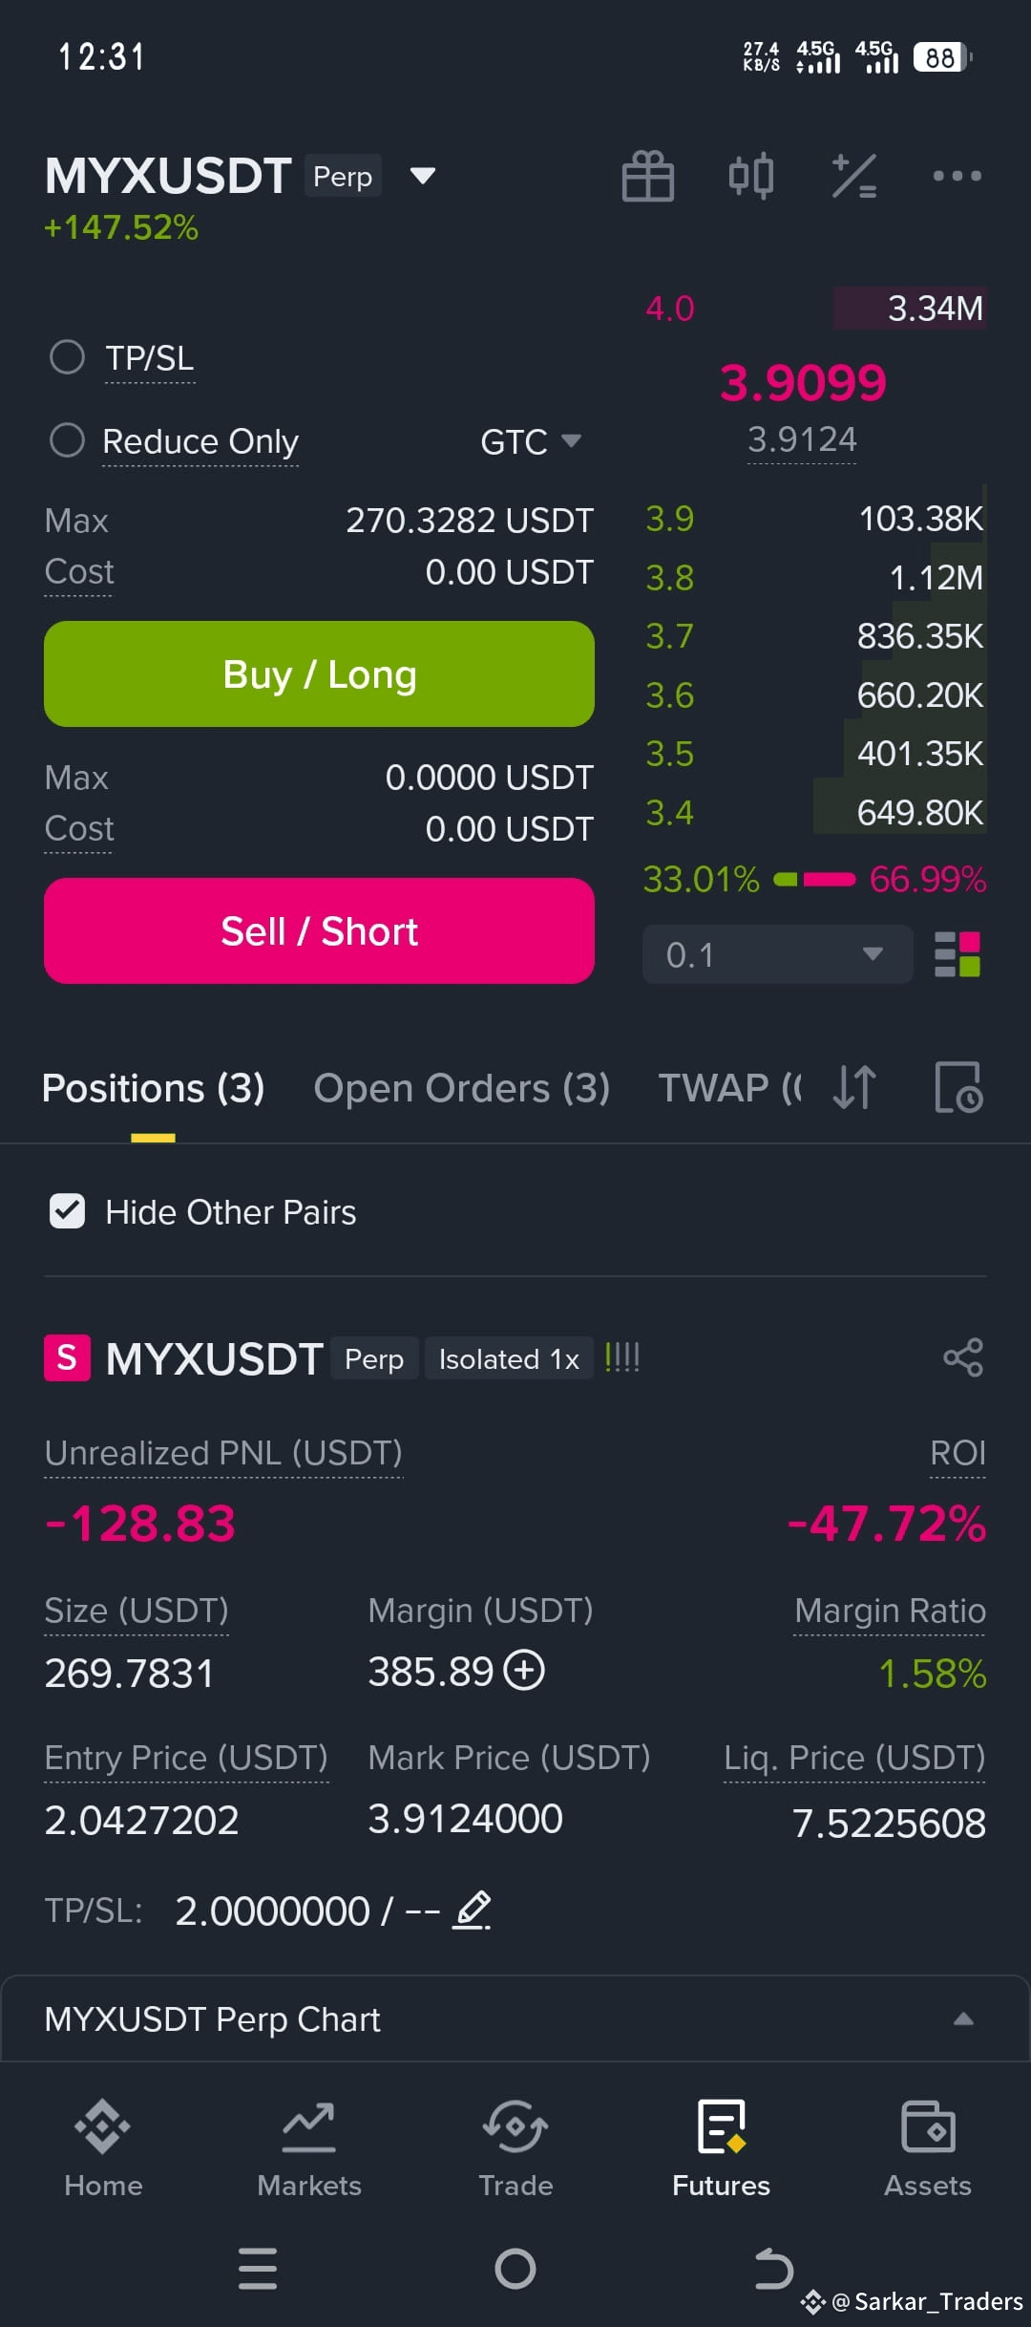Change the order book layout icon
The height and width of the screenshot is (2327, 1031).
957,954
